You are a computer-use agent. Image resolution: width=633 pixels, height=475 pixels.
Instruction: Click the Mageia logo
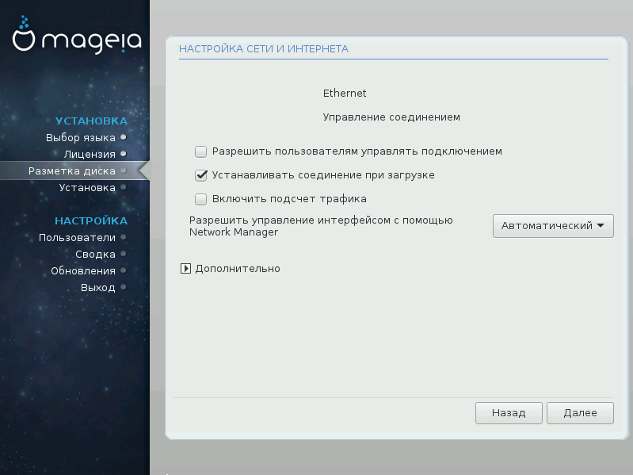click(76, 40)
